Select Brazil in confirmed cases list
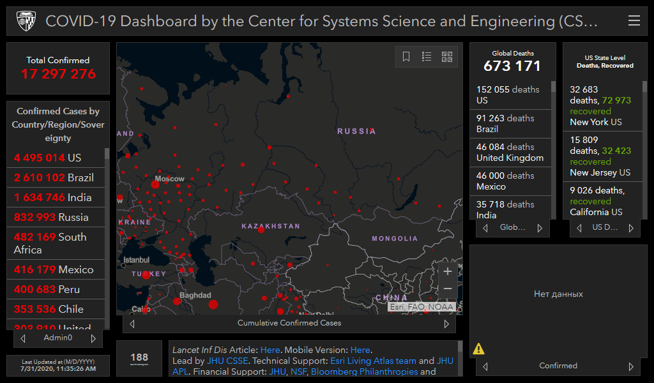654x383 pixels. click(54, 177)
